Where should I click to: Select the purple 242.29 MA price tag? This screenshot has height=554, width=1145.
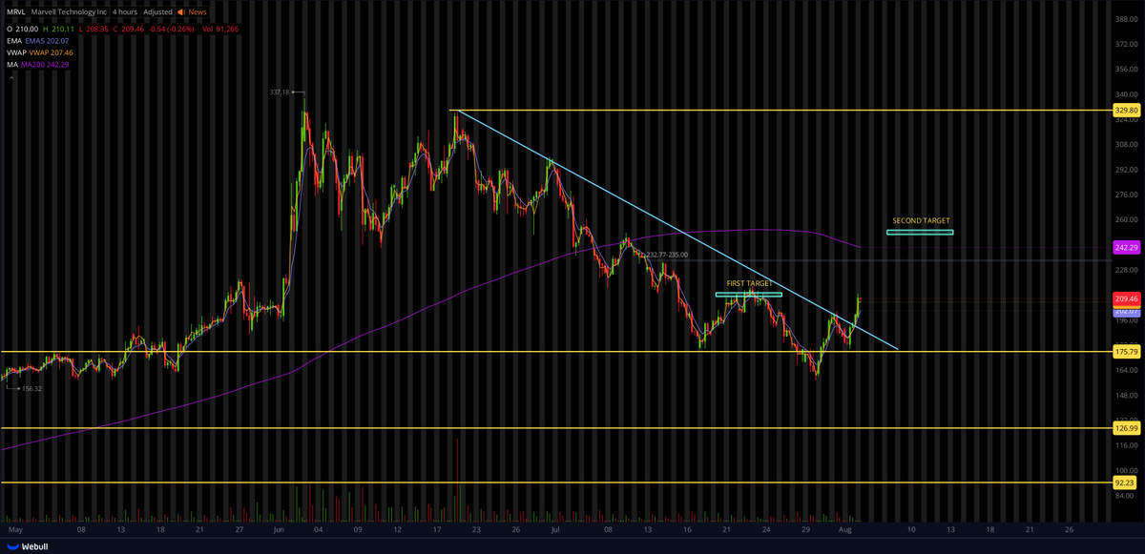1126,247
